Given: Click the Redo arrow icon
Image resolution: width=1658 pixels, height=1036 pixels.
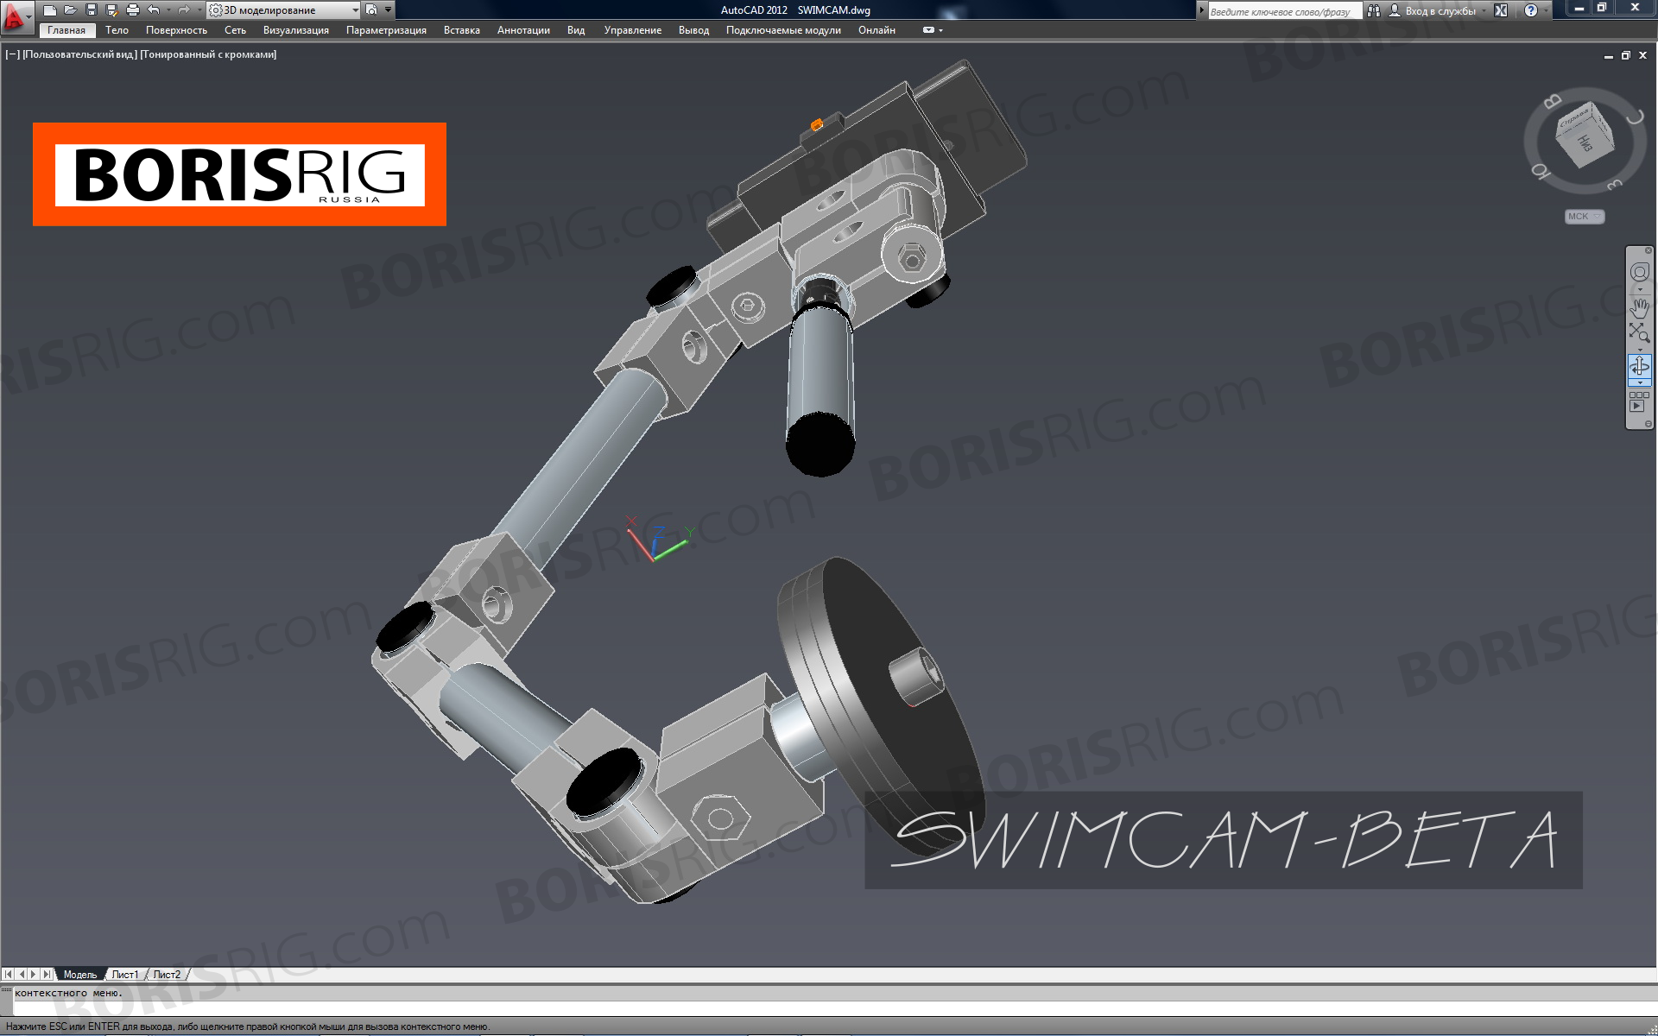Looking at the screenshot, I should pyautogui.click(x=184, y=10).
